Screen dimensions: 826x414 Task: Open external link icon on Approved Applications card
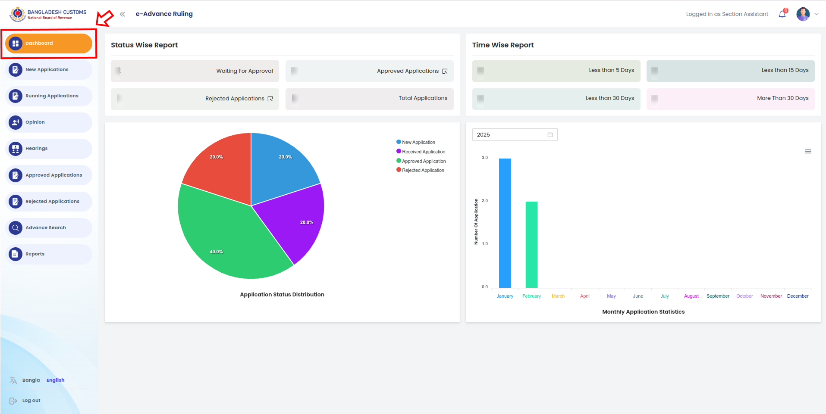(445, 71)
